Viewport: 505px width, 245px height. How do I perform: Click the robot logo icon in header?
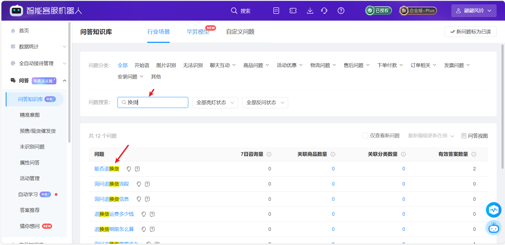[16, 11]
